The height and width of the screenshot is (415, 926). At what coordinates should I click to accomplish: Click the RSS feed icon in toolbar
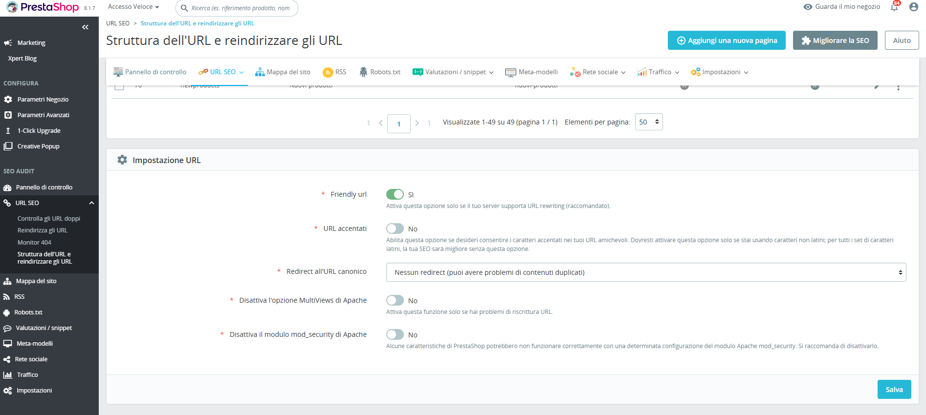(328, 72)
